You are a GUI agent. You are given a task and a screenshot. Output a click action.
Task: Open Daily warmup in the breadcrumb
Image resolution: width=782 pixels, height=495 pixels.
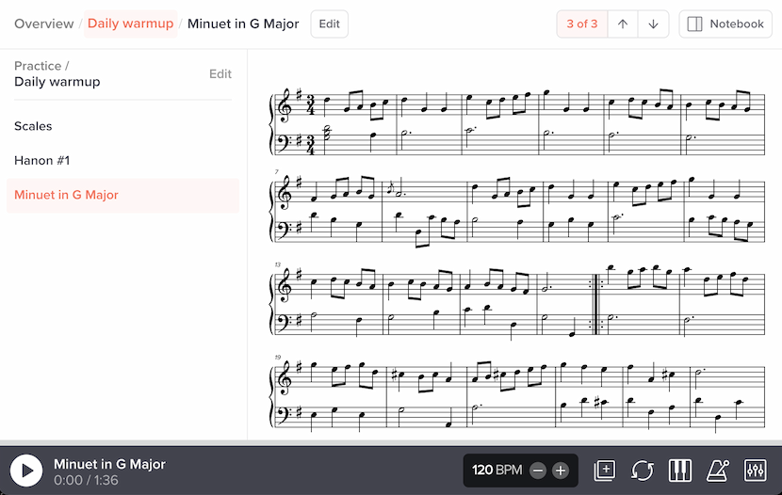131,24
